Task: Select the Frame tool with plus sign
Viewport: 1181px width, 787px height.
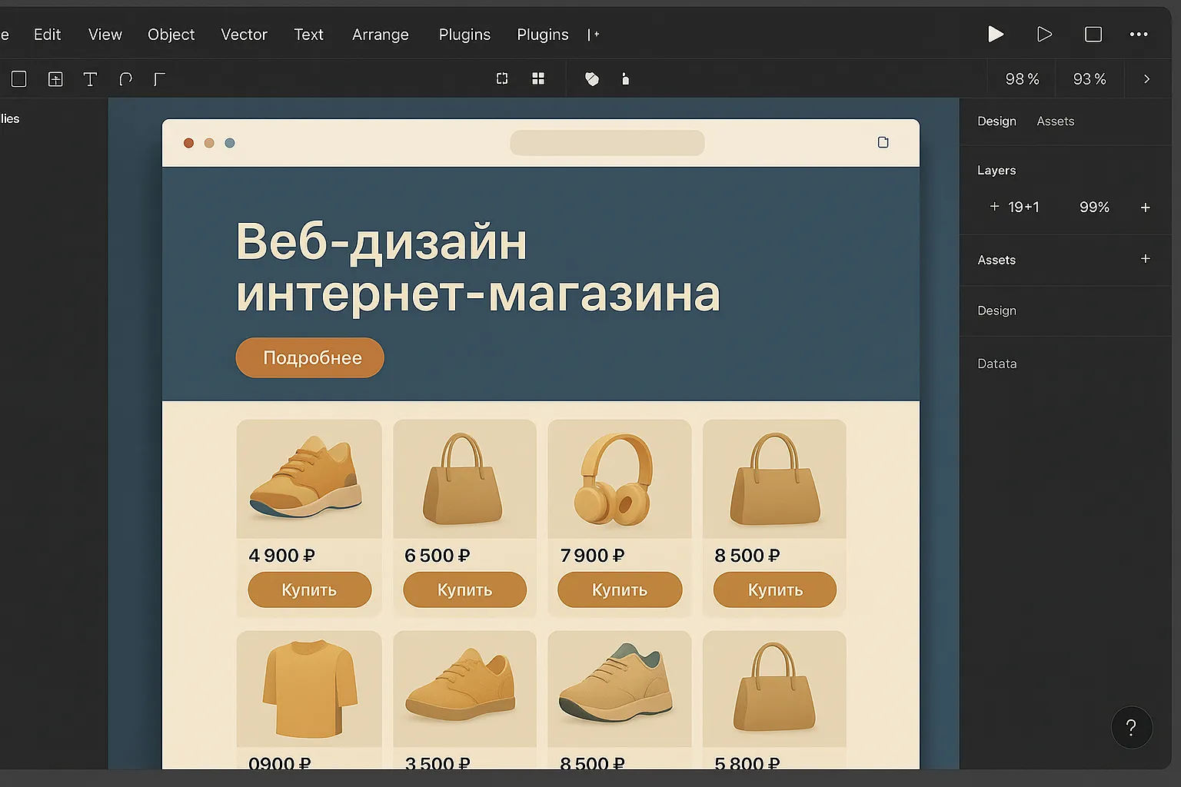Action: (55, 79)
